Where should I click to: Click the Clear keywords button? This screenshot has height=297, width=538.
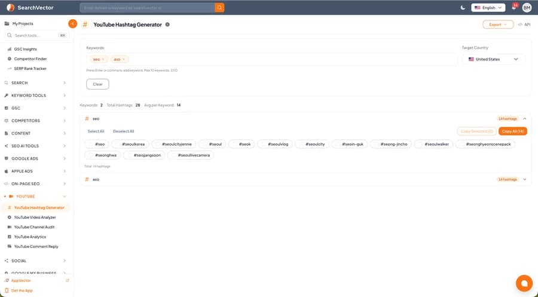tap(98, 84)
